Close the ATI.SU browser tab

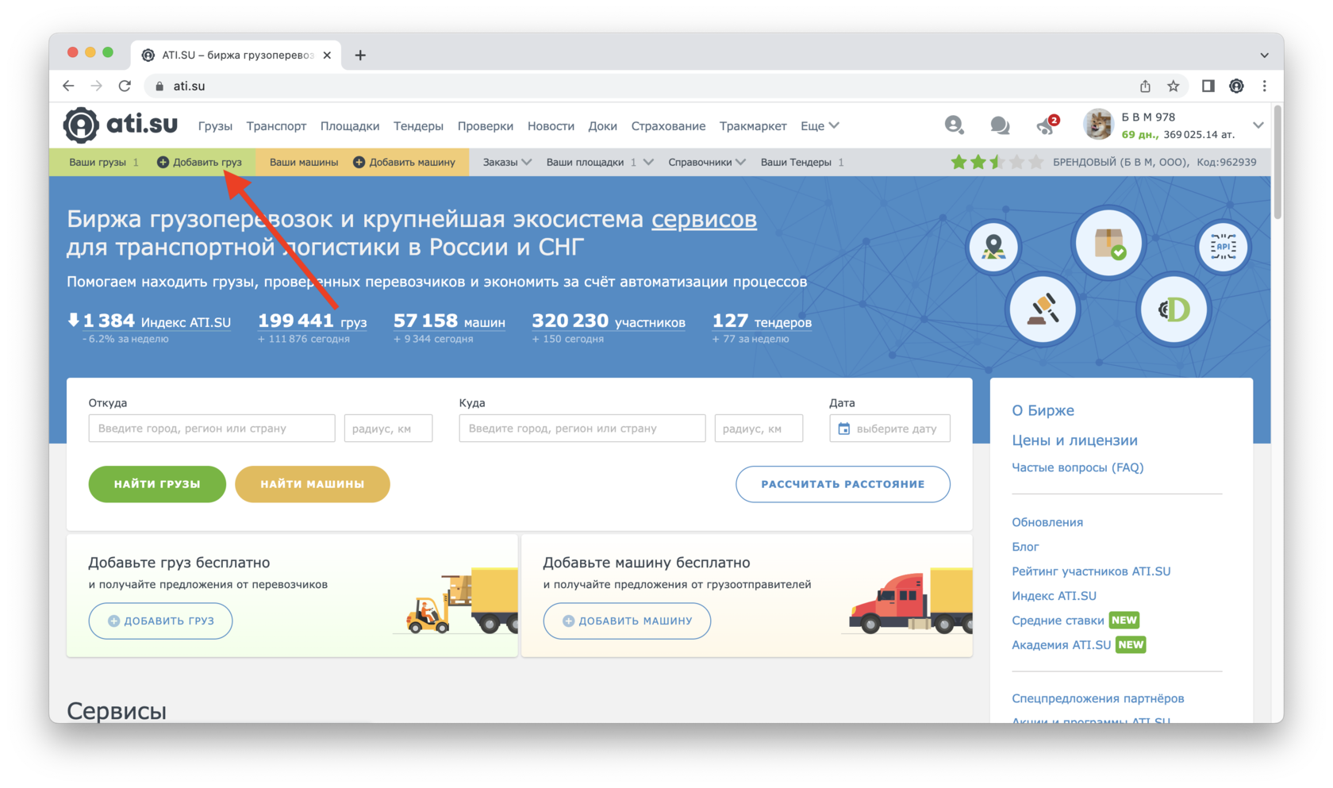click(x=327, y=55)
